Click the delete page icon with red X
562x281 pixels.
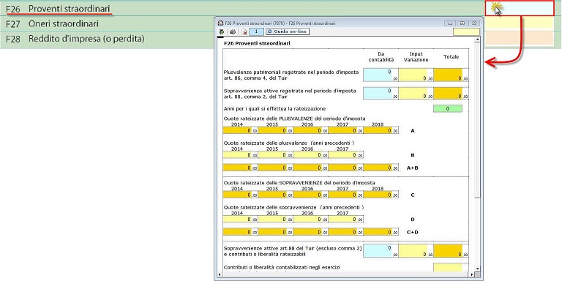pyautogui.click(x=244, y=32)
